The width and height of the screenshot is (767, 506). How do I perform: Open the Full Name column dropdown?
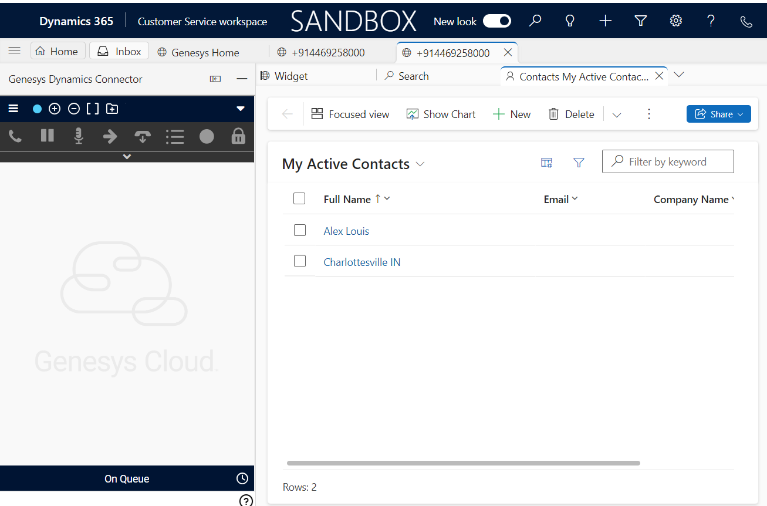tap(386, 199)
